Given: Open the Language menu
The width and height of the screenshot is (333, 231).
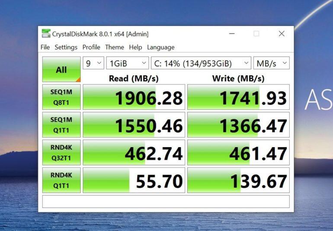Looking at the screenshot, I should pyautogui.click(x=161, y=47).
